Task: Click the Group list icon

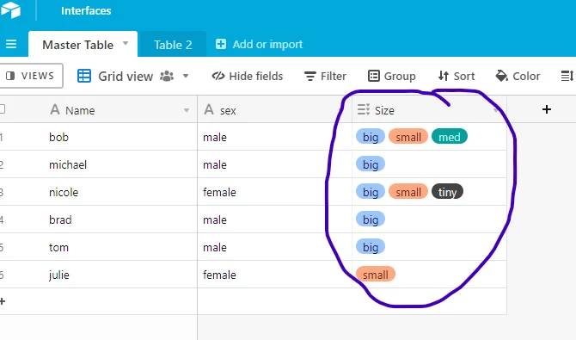Action: point(374,76)
